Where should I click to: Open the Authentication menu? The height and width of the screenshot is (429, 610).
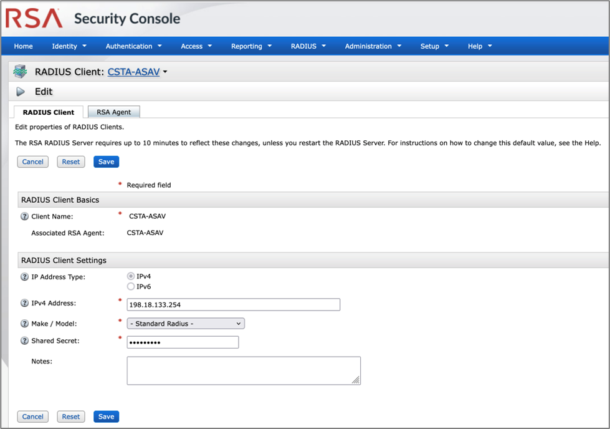(x=133, y=46)
